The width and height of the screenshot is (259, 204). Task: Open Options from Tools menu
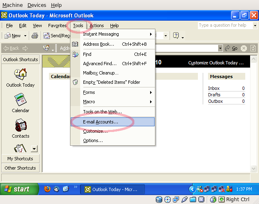pos(113,140)
